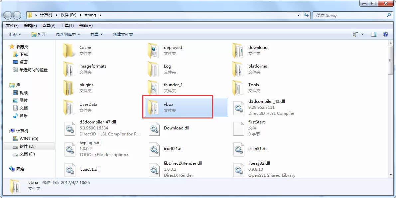Open the 编辑(E) menu
This screenshot has width=396, height=198.
[x=30, y=26]
